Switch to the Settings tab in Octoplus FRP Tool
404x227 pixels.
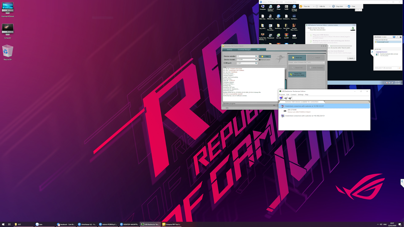tap(229, 49)
